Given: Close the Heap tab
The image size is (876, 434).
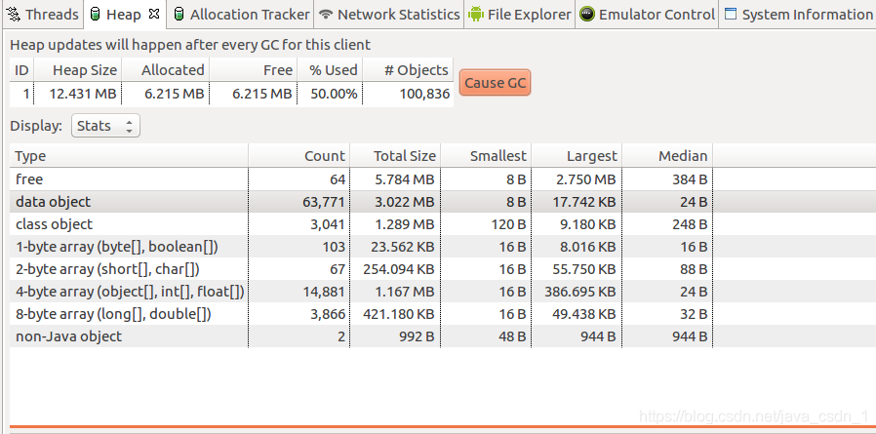Looking at the screenshot, I should (x=154, y=15).
